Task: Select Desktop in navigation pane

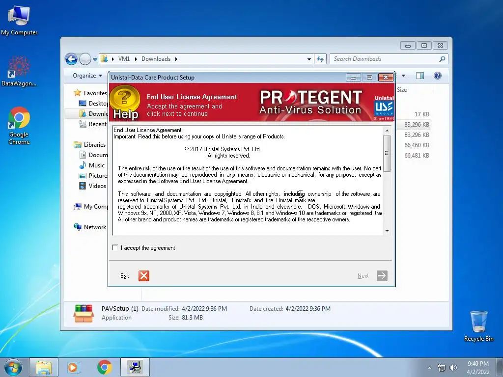Action: point(93,103)
